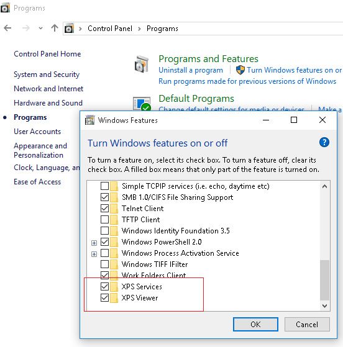
Task: Select the XPS Viewer feature label
Action: pyautogui.click(x=140, y=297)
